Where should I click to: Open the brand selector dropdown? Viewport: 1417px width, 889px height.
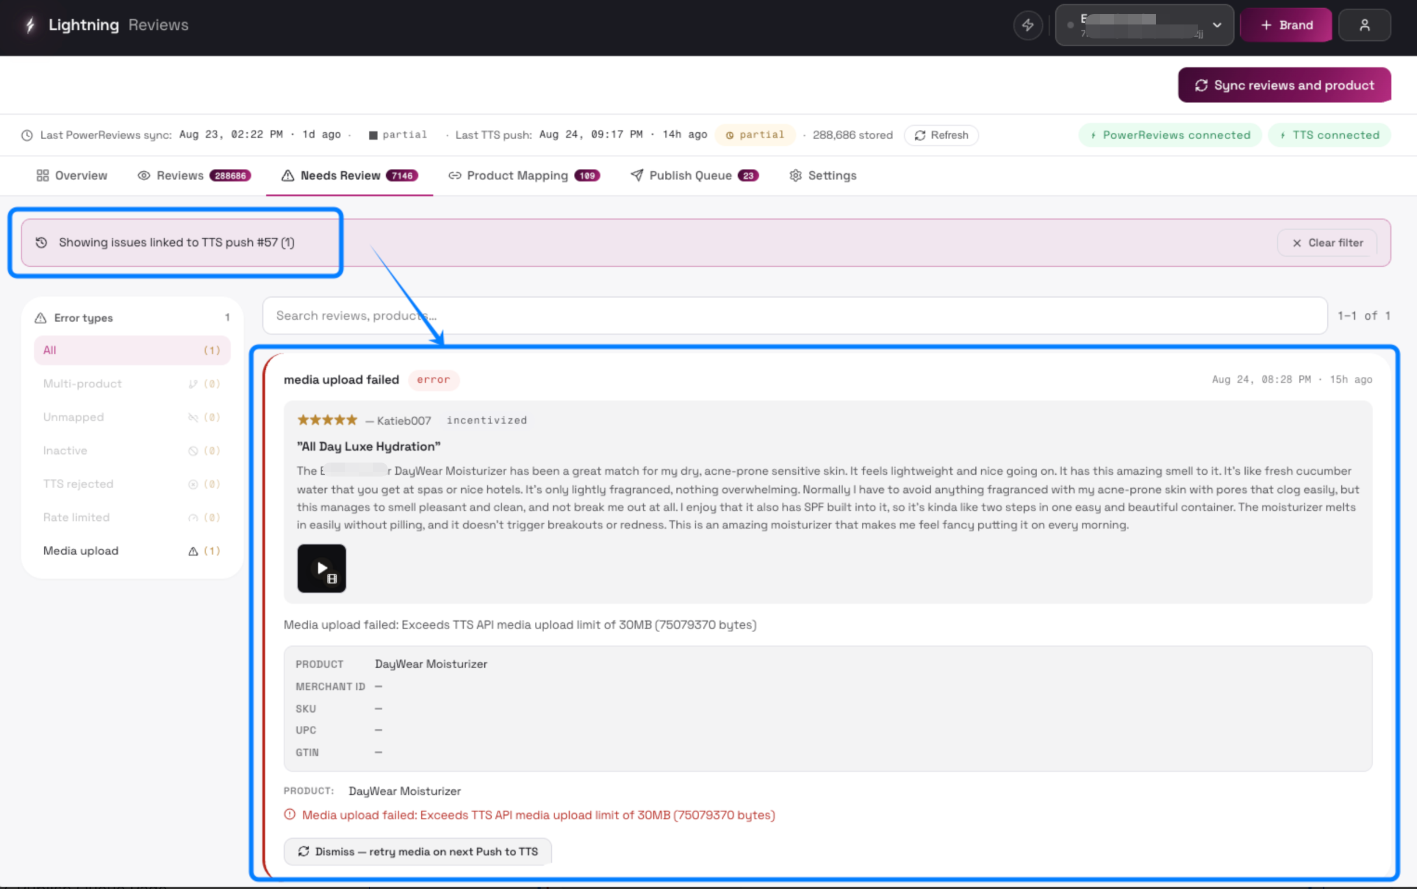1144,25
